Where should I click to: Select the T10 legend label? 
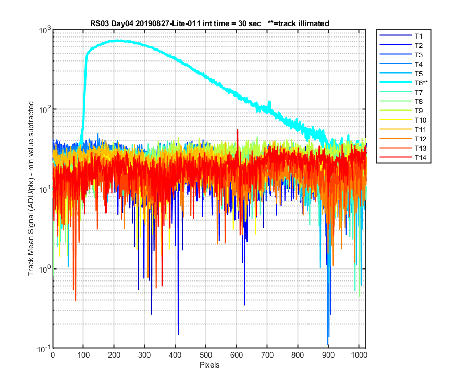[x=420, y=120]
